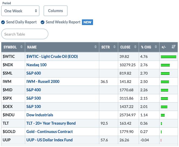The height and width of the screenshot is (147, 179).
Task: Click the SCTR value 36.5
Action: (x=104, y=82)
